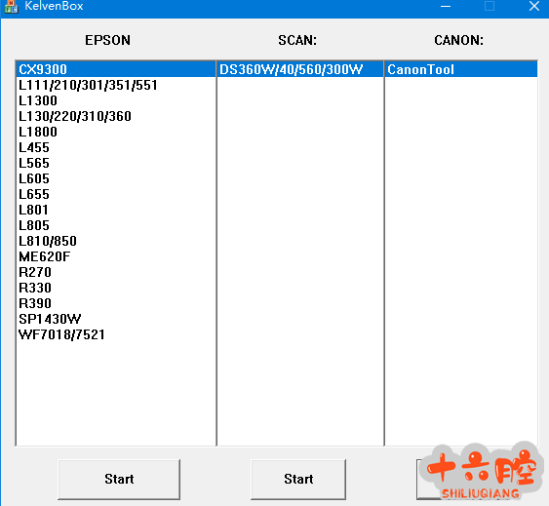This screenshot has height=506, width=549.
Task: Select L810/850 model entry
Action: [116, 241]
